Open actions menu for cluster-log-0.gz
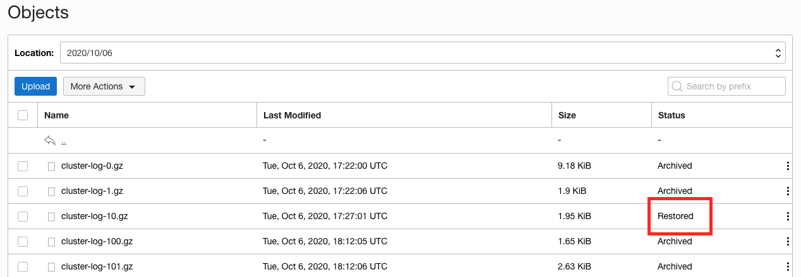 [x=788, y=166]
